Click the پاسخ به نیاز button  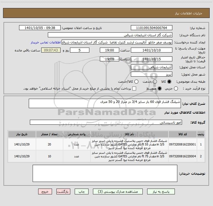(x=161, y=191)
